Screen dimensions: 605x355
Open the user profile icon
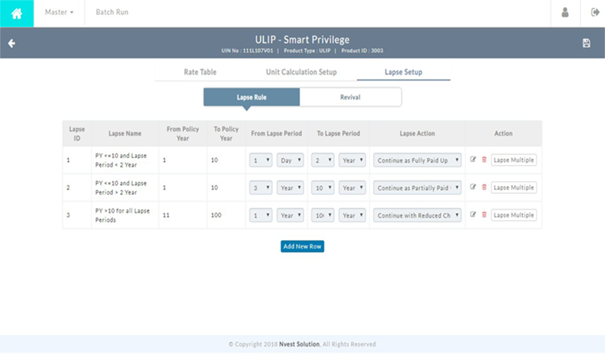[x=565, y=12]
